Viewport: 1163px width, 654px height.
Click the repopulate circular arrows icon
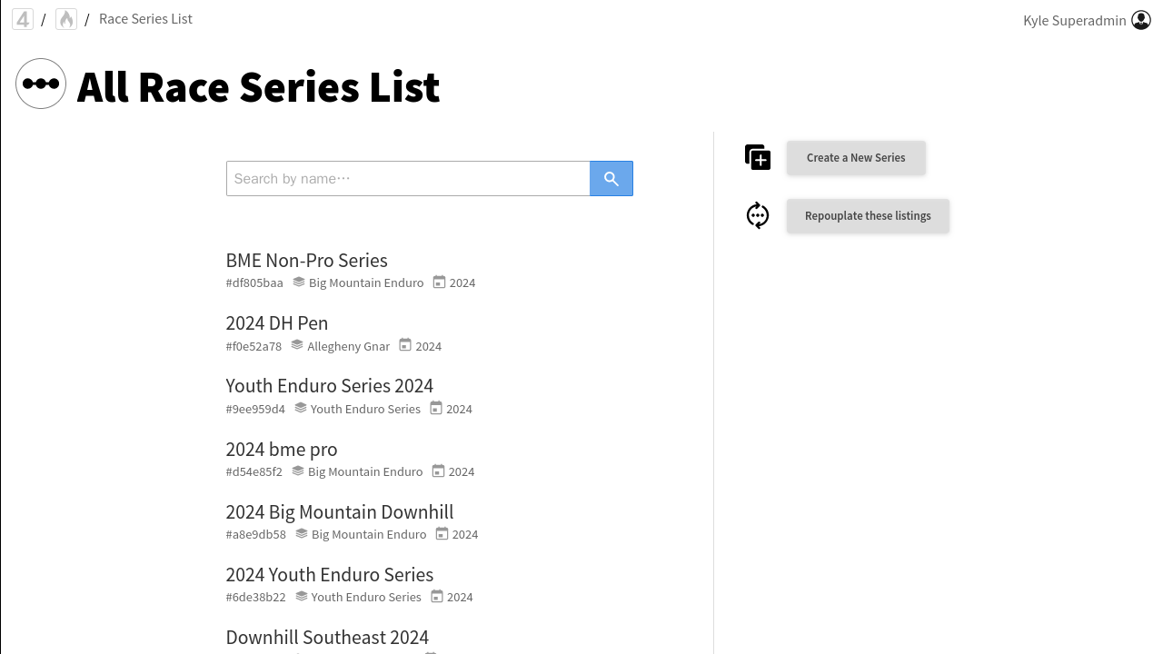758,215
